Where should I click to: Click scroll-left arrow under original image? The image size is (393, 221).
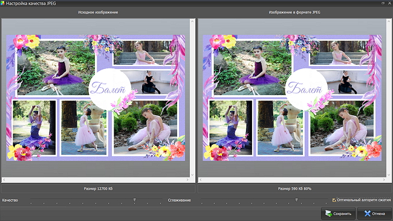pos(4,180)
